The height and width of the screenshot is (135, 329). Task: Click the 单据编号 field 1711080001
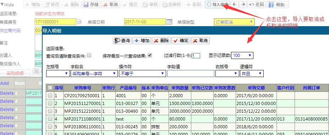pyautogui.click(x=55, y=22)
